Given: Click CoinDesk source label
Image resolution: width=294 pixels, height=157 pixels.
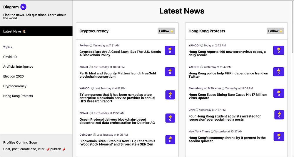Looking at the screenshot, I should 86,134.
